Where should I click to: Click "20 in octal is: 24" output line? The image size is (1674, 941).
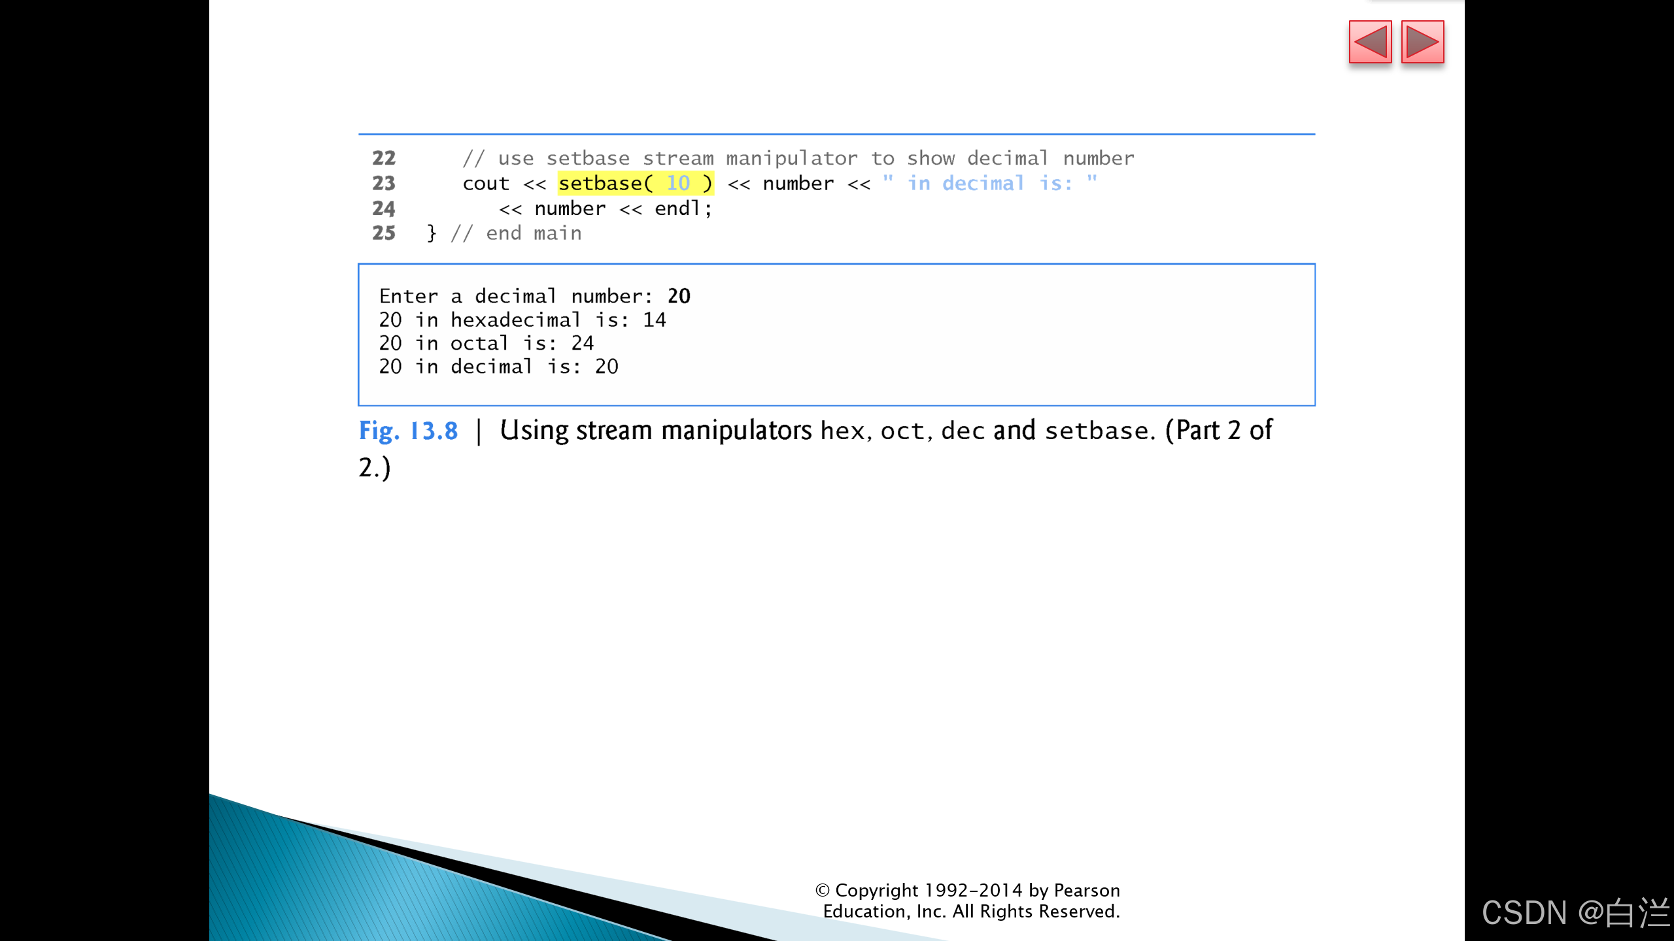pos(486,343)
